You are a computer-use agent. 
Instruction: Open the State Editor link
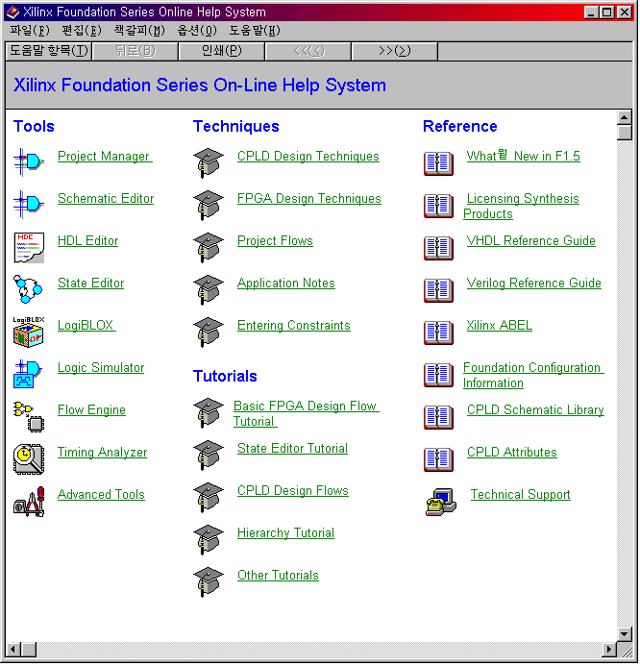tap(91, 283)
